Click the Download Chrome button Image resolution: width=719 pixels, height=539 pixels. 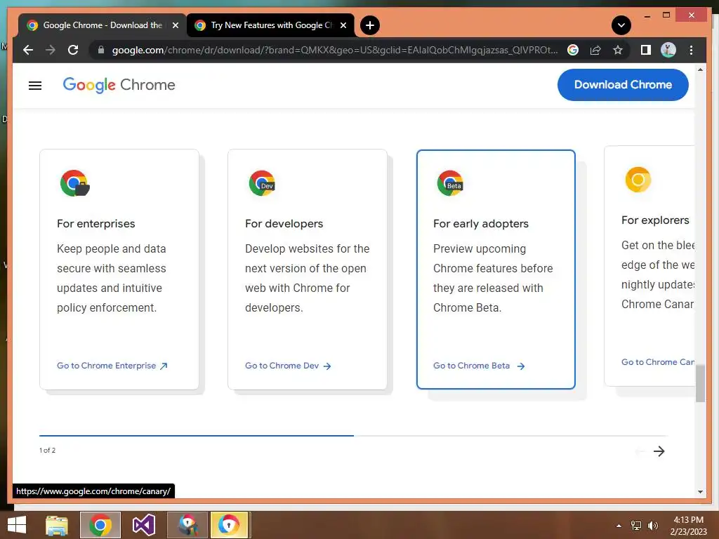[x=623, y=85]
